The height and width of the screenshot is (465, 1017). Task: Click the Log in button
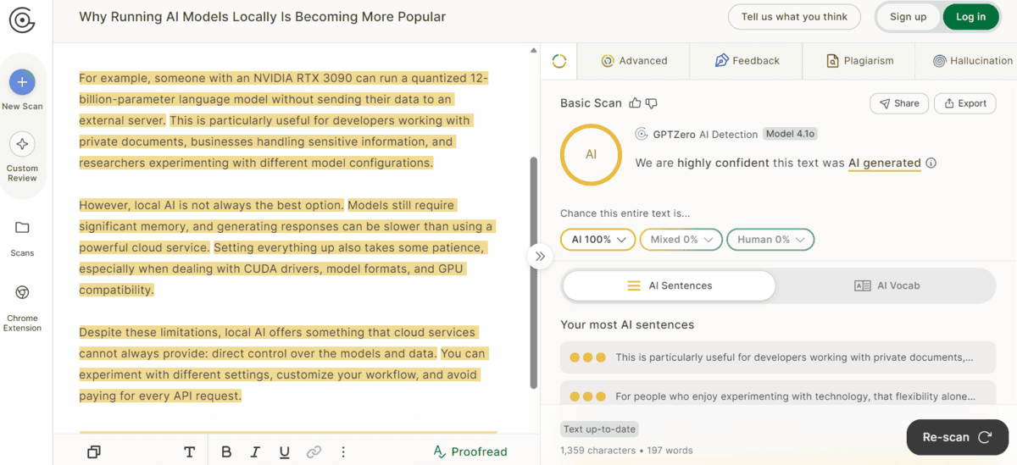point(970,17)
